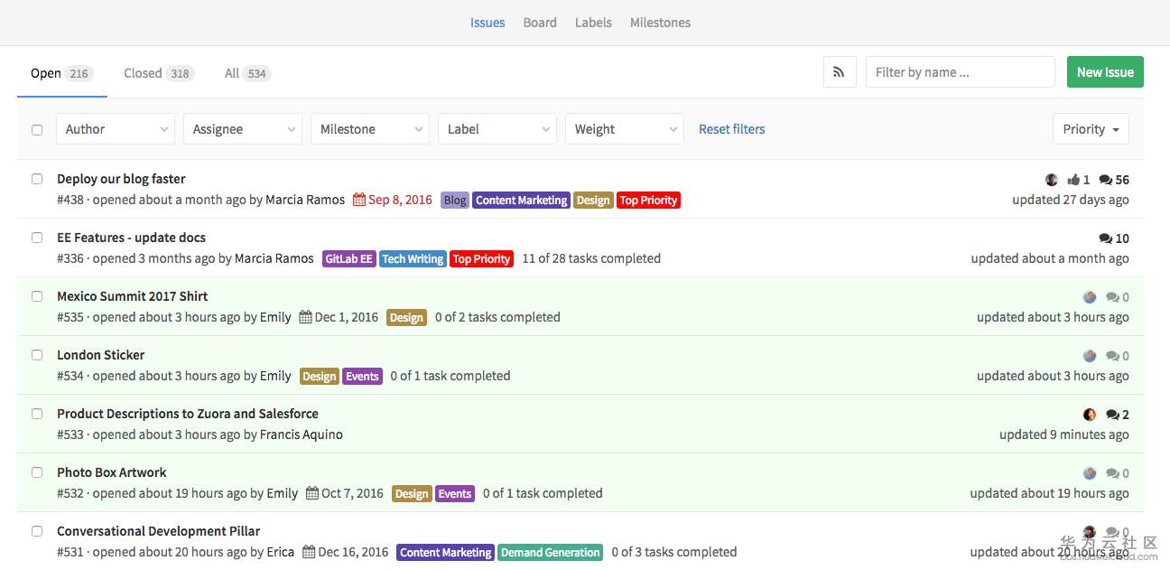Check the EE Features - update docs issue
The width and height of the screenshot is (1170, 570).
pos(37,238)
